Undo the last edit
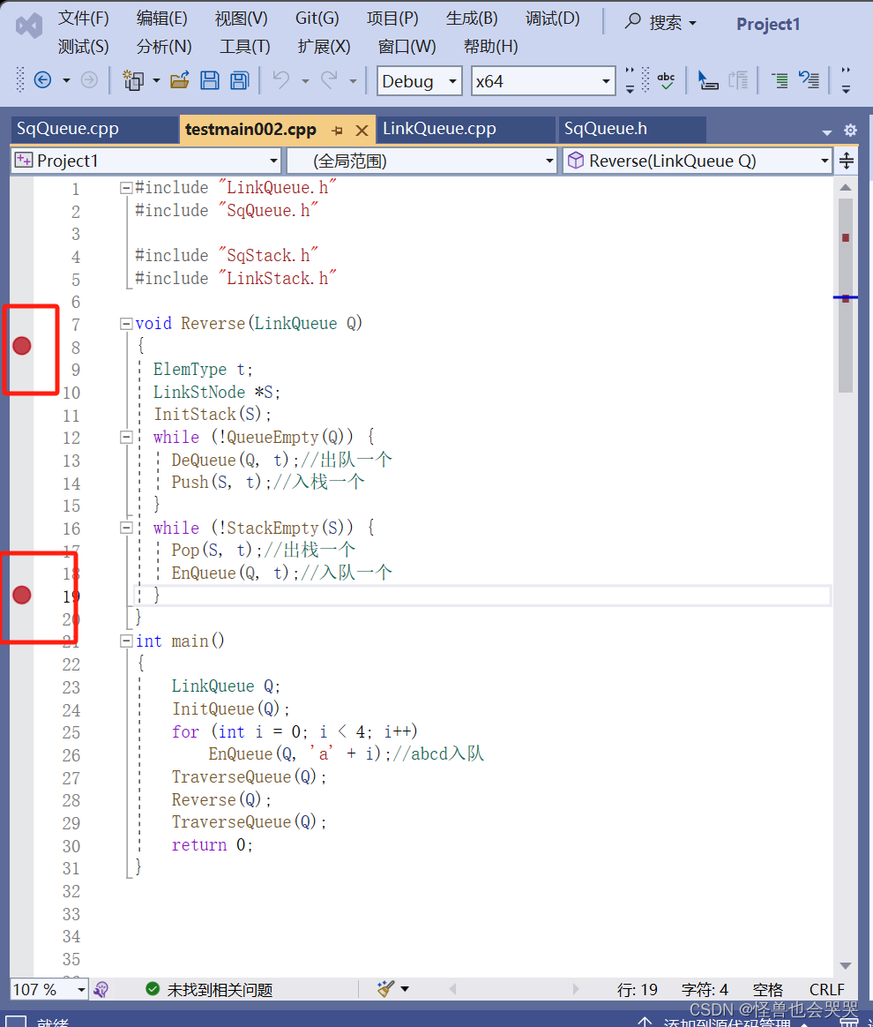873x1027 pixels. point(281,80)
